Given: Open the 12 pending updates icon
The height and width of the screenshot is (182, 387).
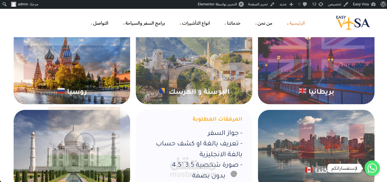Looking at the screenshot, I should [318, 4].
